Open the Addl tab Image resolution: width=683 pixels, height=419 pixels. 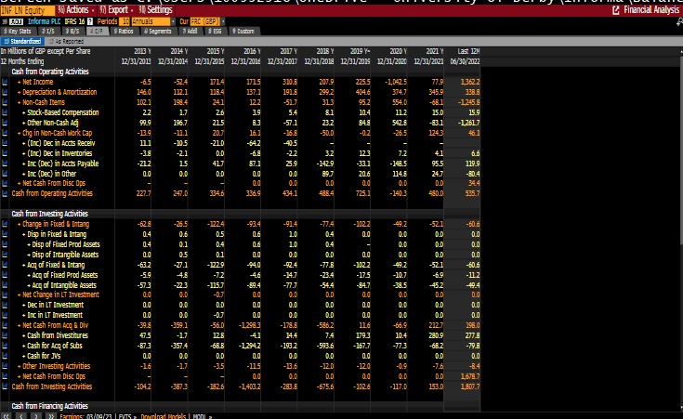point(190,32)
